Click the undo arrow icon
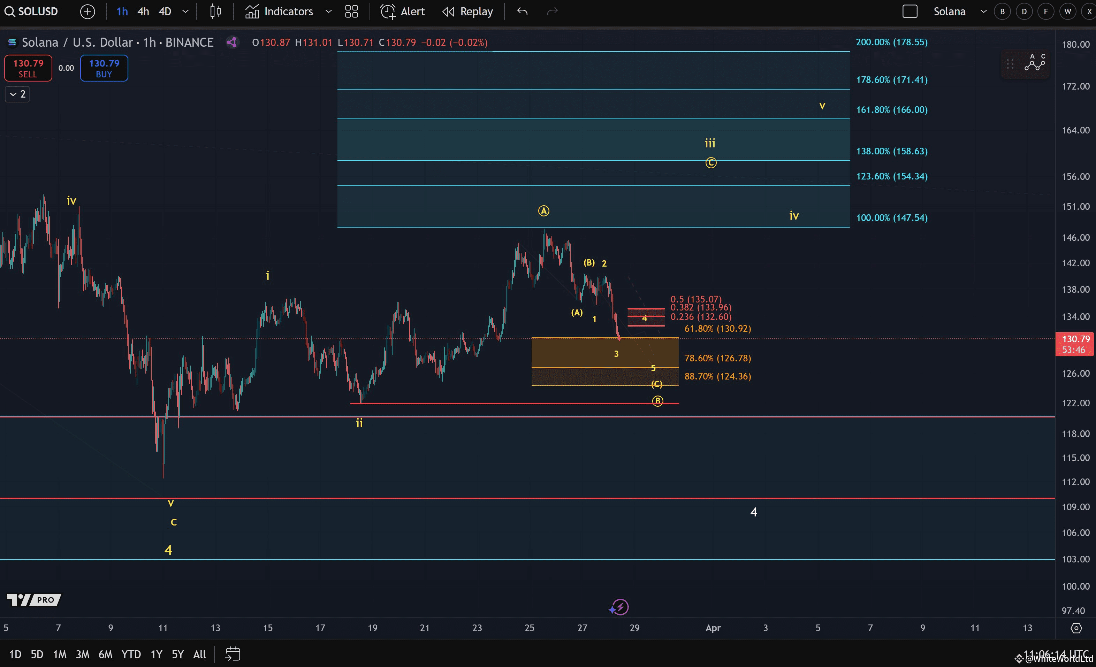 (x=523, y=11)
